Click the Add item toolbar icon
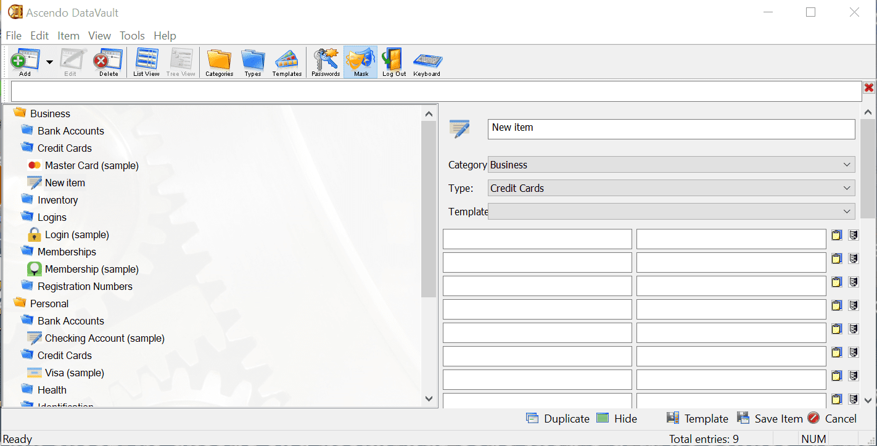This screenshot has width=877, height=446. click(25, 62)
